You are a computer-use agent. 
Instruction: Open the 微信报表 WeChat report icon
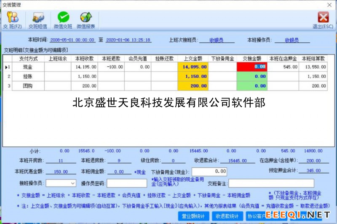pos(86,20)
